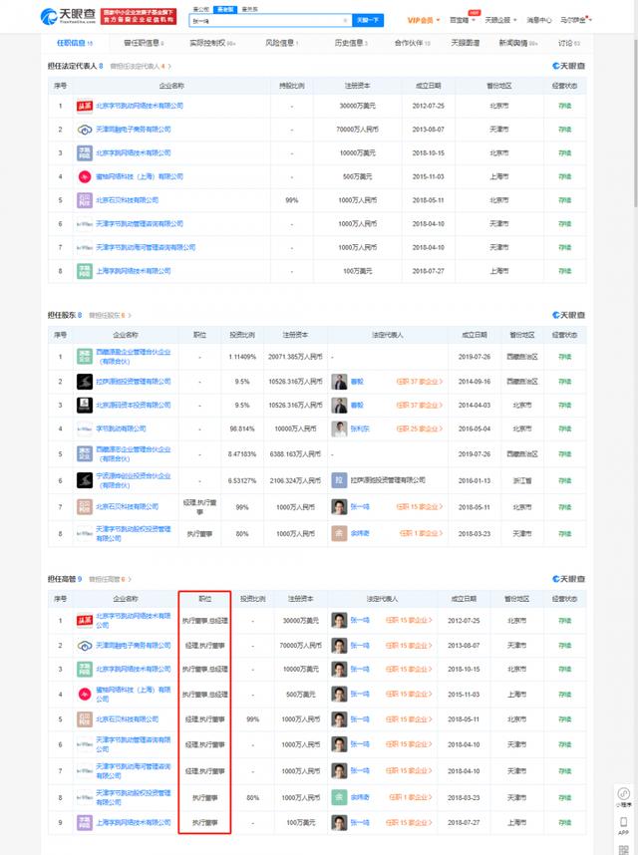Viewport: 638px width, 855px height.
Task: Click 天津同融电子商务 cloud logo in 担任法定代表人 table
Action: (84, 130)
